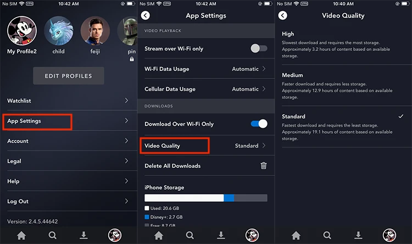The image size is (412, 244).
Task: Open Cellular Data Usage Automatic chevron
Action: point(264,89)
